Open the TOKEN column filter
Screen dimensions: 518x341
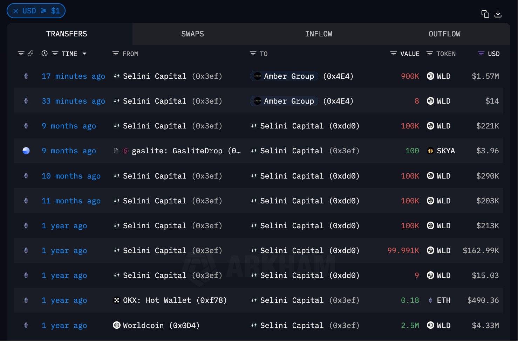click(x=430, y=54)
